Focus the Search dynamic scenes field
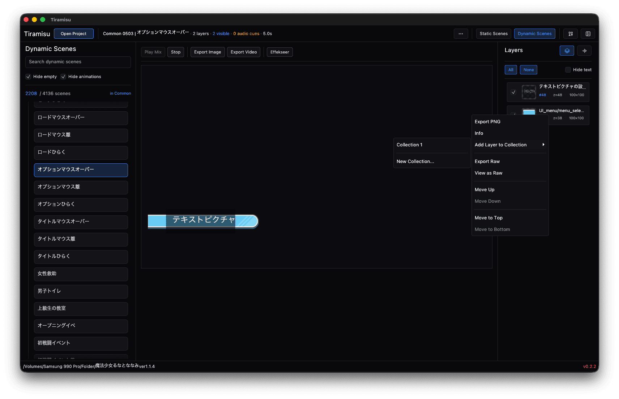 [x=78, y=62]
